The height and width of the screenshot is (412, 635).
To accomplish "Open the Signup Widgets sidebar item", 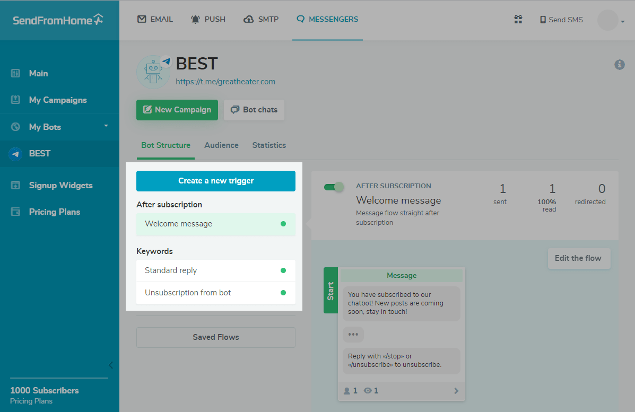I will (60, 186).
